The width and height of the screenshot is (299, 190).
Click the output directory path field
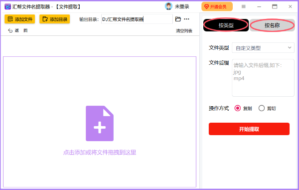[137, 19]
